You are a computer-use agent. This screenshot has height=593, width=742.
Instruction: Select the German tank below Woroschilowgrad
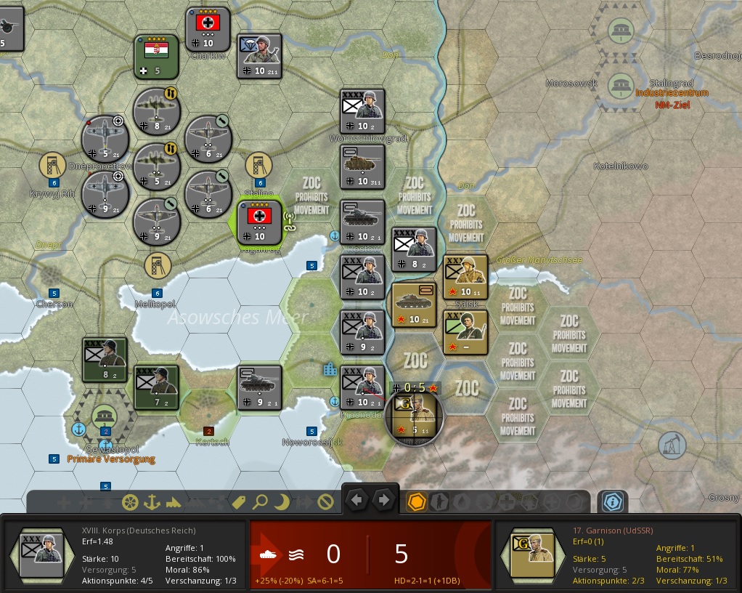[362, 167]
